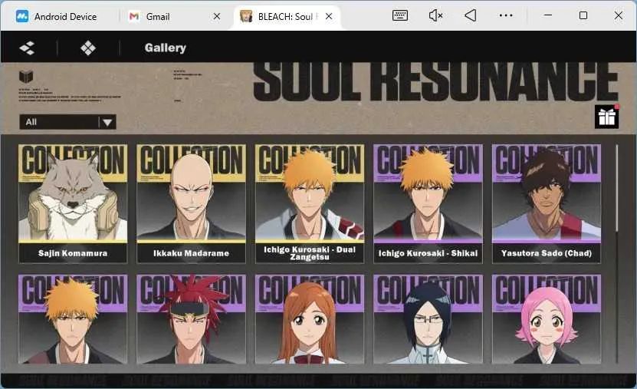Close the Gmail tab

coord(217,16)
